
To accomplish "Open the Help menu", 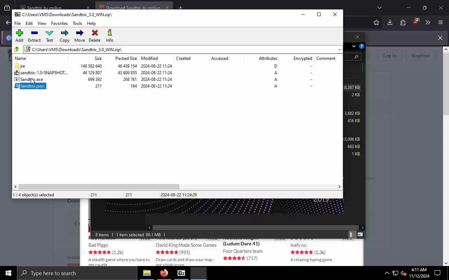I will coord(91,23).
